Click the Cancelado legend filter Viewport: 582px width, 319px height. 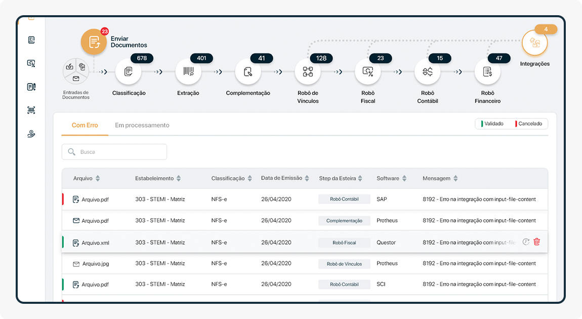coord(528,124)
